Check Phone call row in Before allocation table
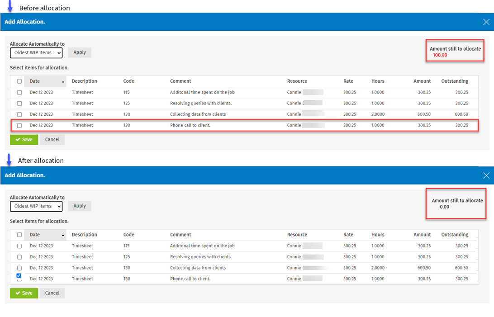The image size is (494, 317). pyautogui.click(x=19, y=126)
